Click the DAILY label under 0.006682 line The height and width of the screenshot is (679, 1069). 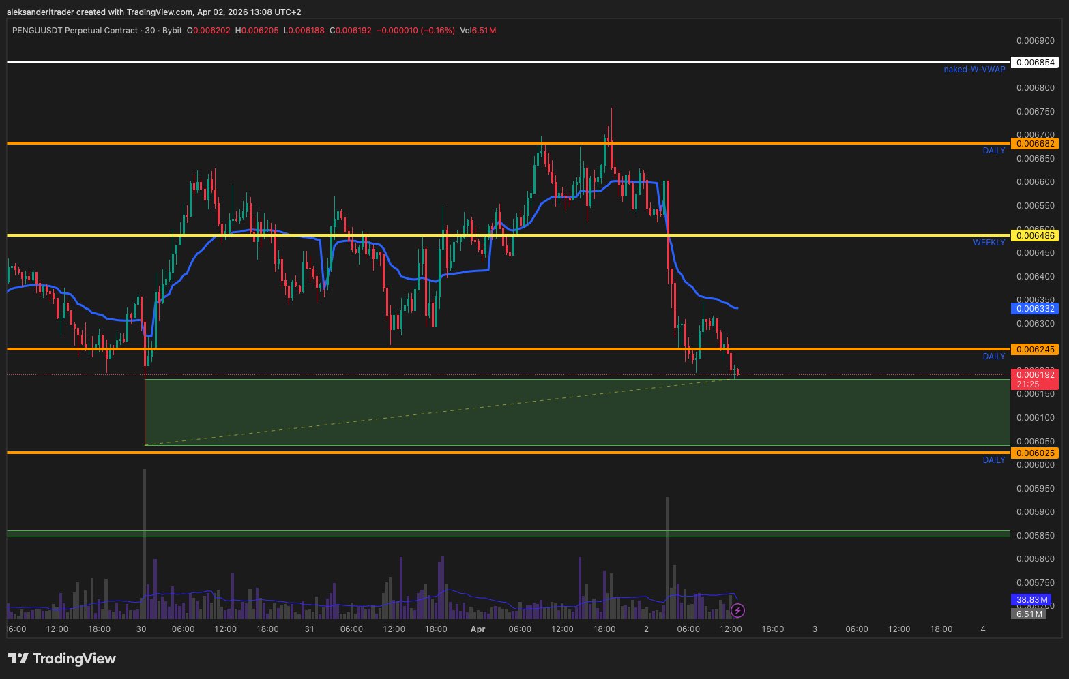(x=993, y=151)
